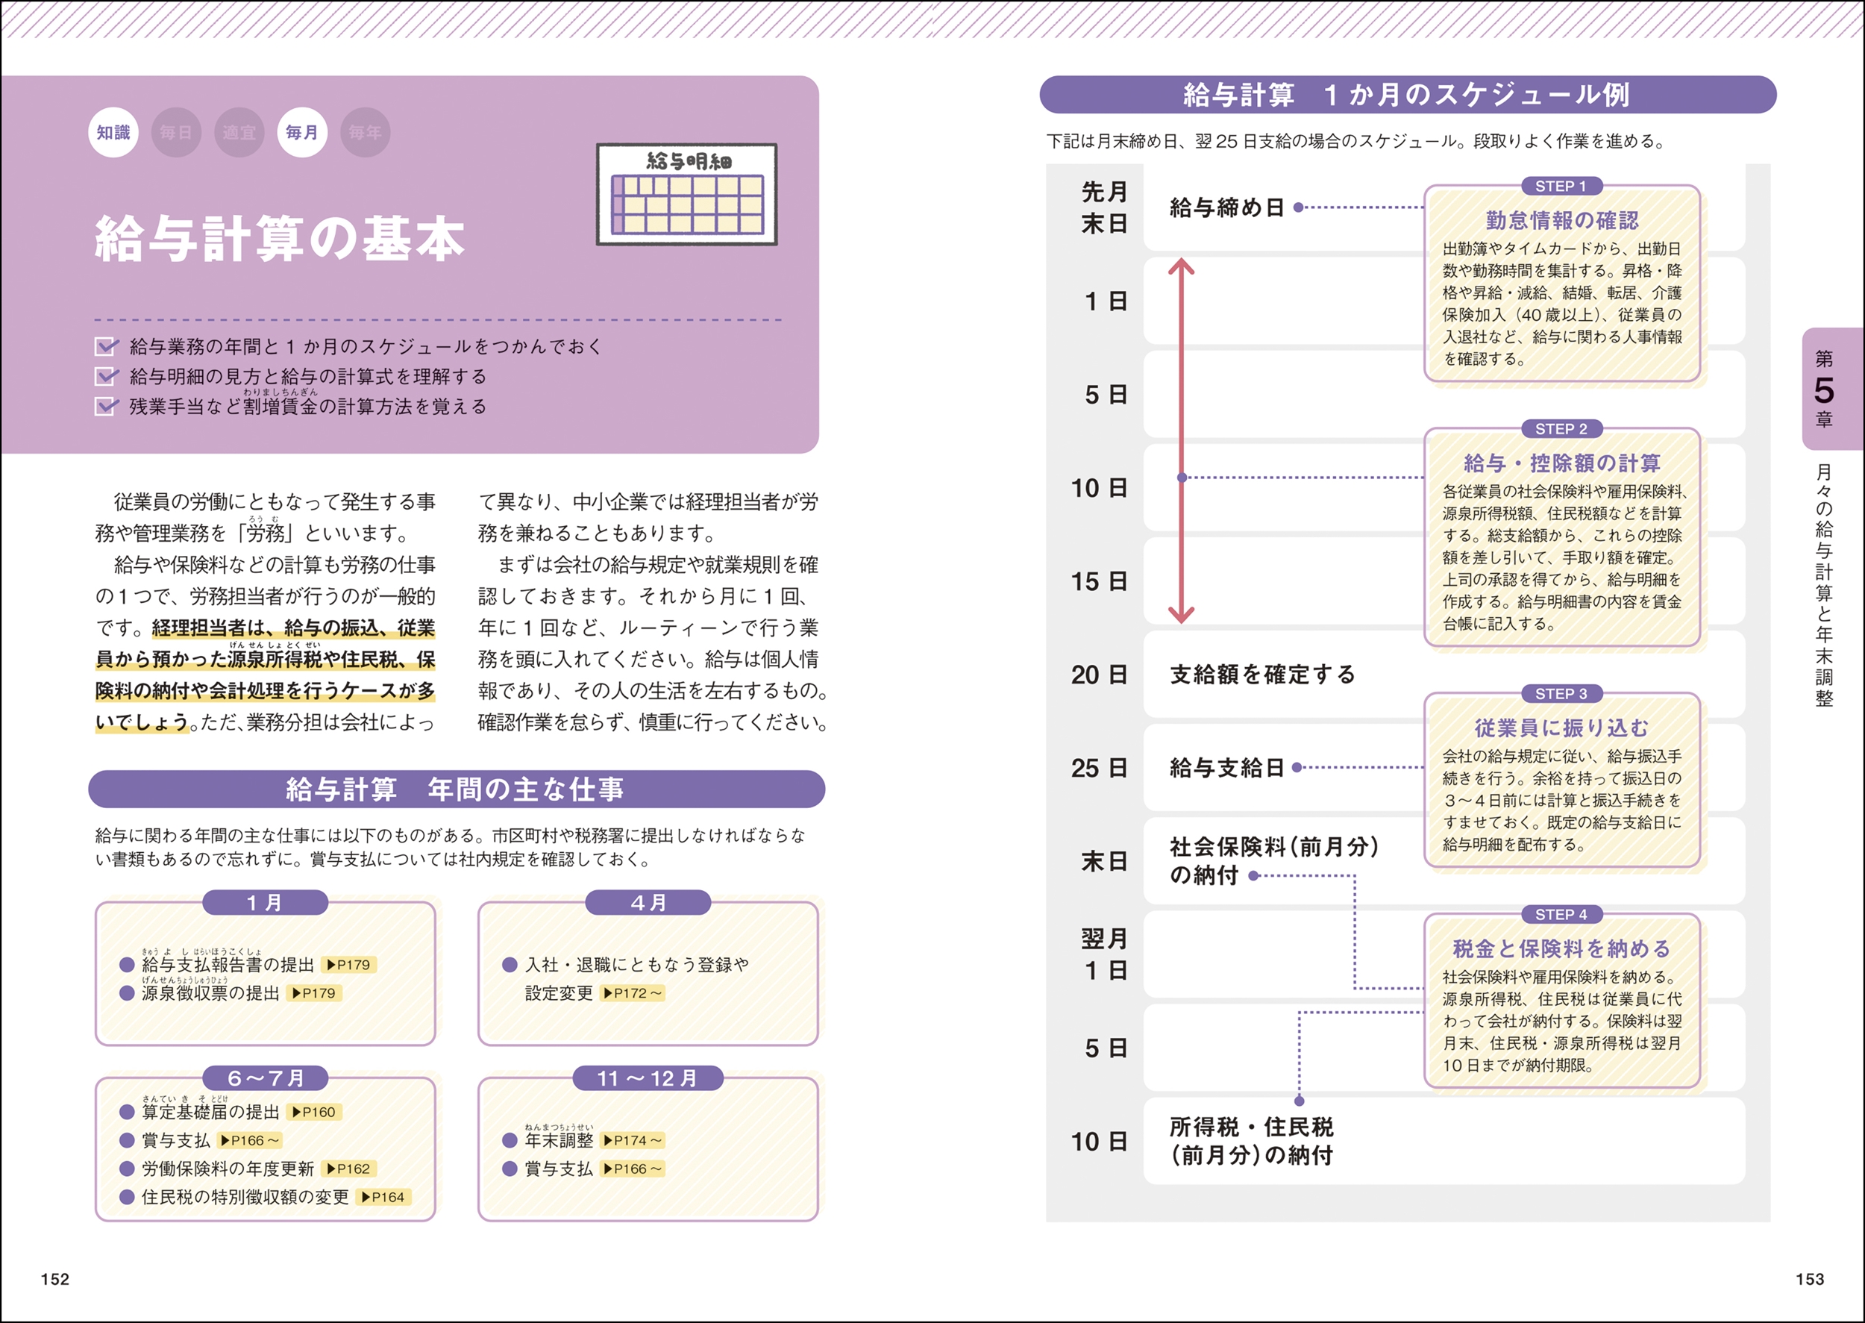1865x1323 pixels.
Task: Click the list item 住民税の特別徴収額の変更
Action: (245, 1197)
